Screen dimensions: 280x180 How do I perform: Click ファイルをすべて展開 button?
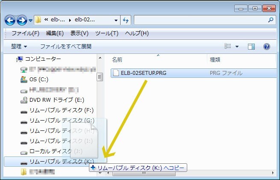pyautogui.click(x=66, y=46)
